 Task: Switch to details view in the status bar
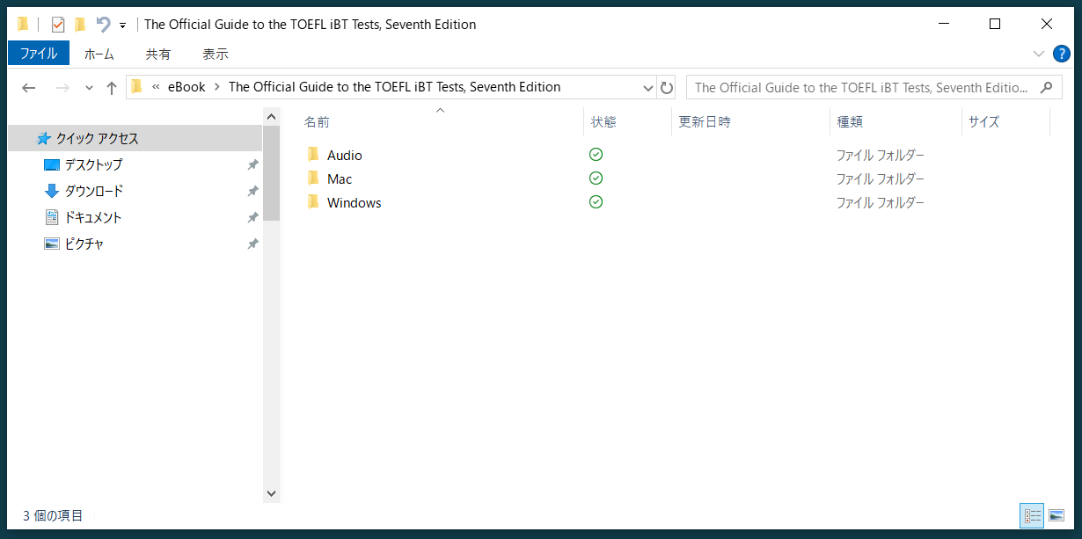[x=1031, y=515]
